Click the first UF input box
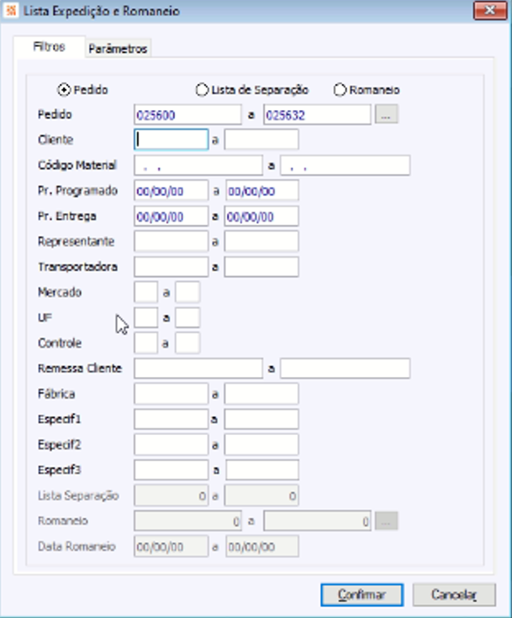Screen dimensions: 512x618 (145, 317)
